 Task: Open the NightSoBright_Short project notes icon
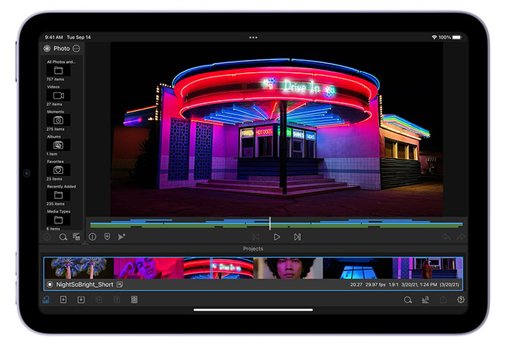(120, 284)
